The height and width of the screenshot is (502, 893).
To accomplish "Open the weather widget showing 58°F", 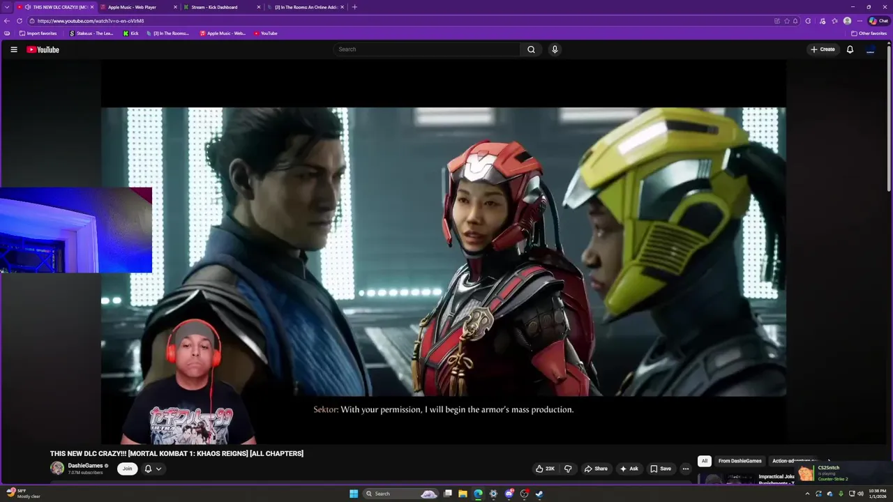I will tap(24, 494).
